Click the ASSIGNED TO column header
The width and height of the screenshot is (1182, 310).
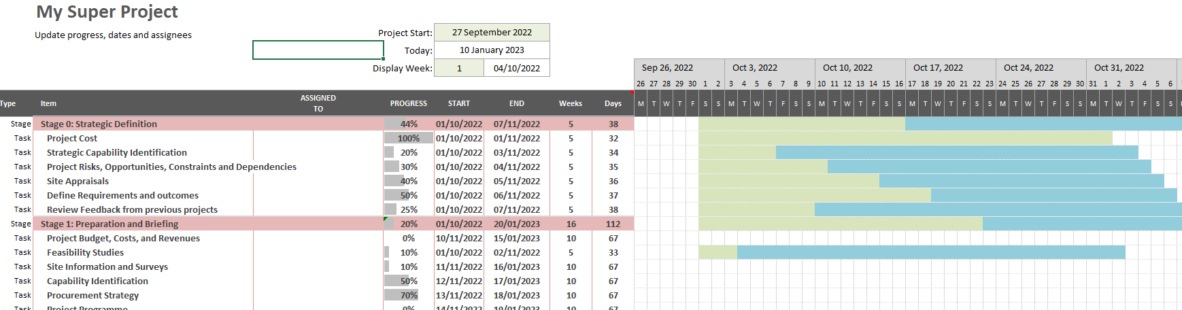(318, 103)
